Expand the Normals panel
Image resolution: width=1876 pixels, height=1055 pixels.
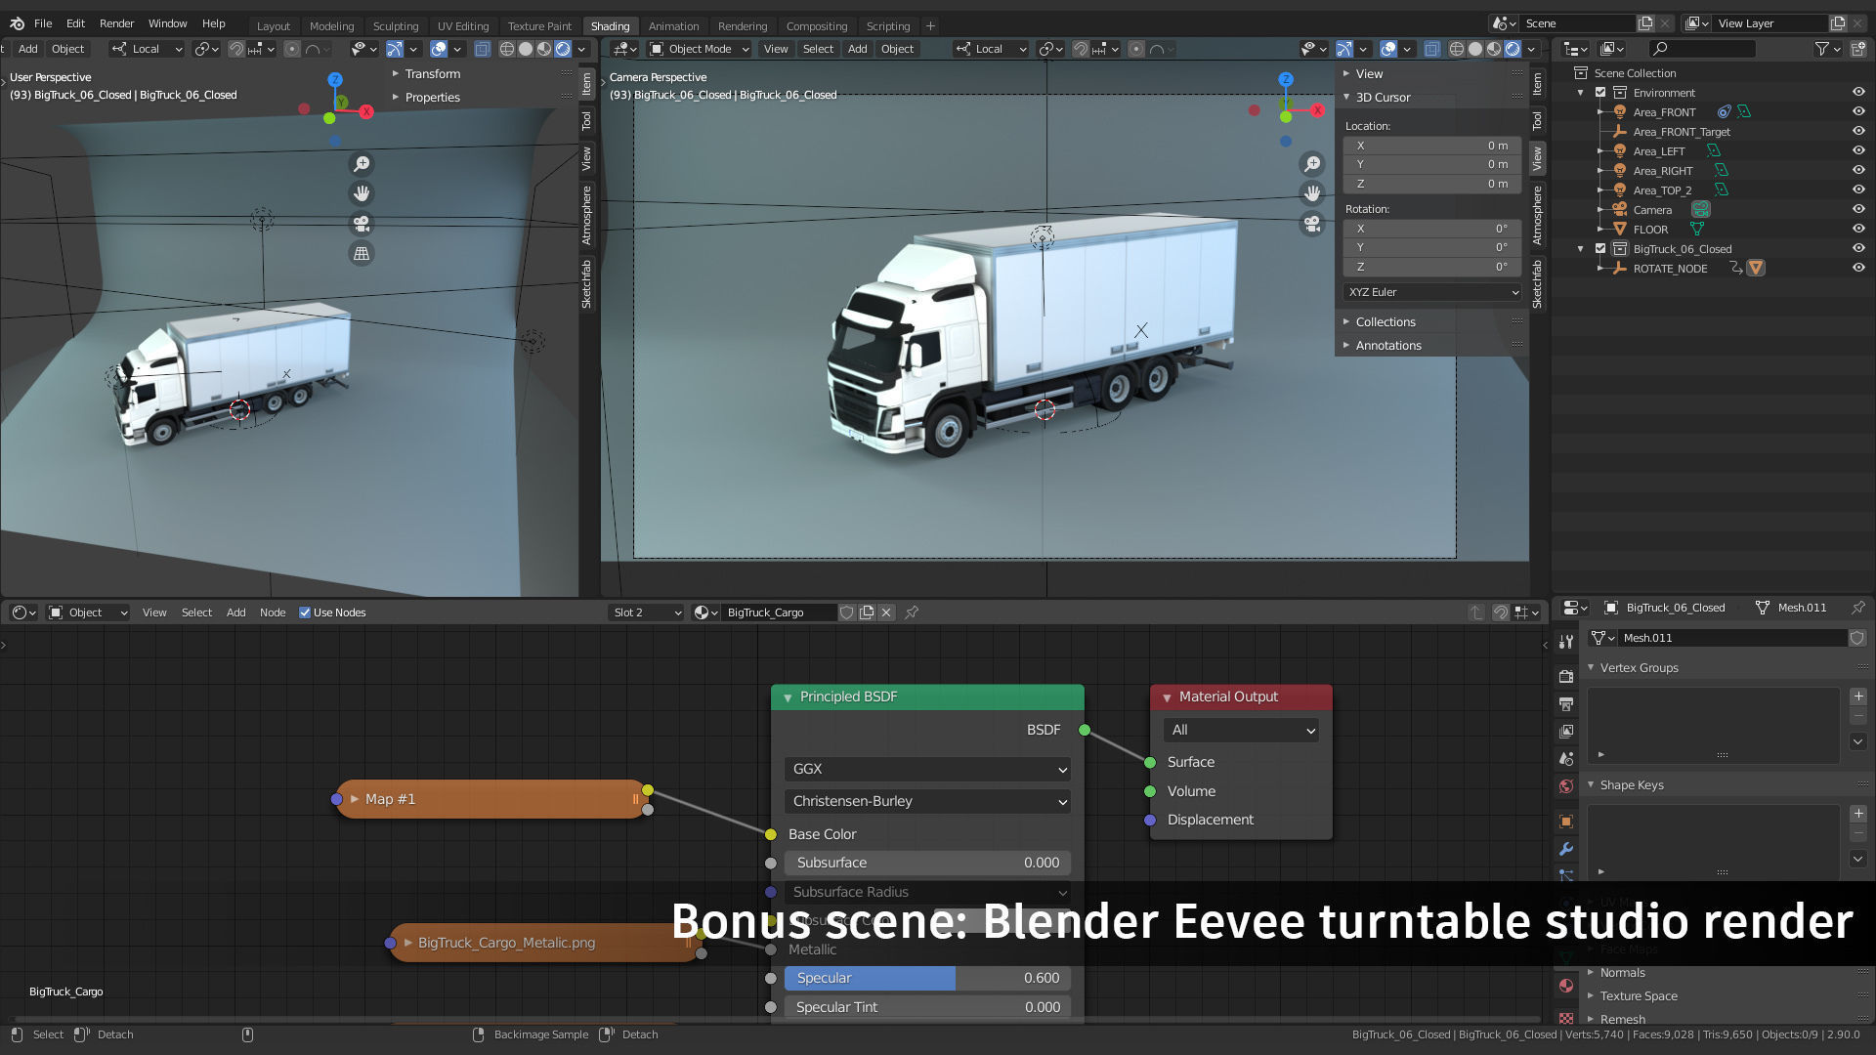pyautogui.click(x=1623, y=973)
